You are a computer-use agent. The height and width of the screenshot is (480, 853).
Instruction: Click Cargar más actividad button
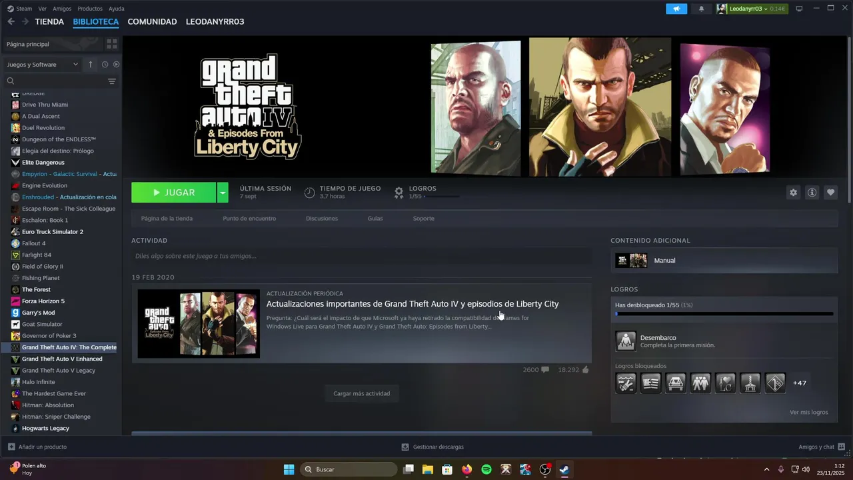coord(362,393)
